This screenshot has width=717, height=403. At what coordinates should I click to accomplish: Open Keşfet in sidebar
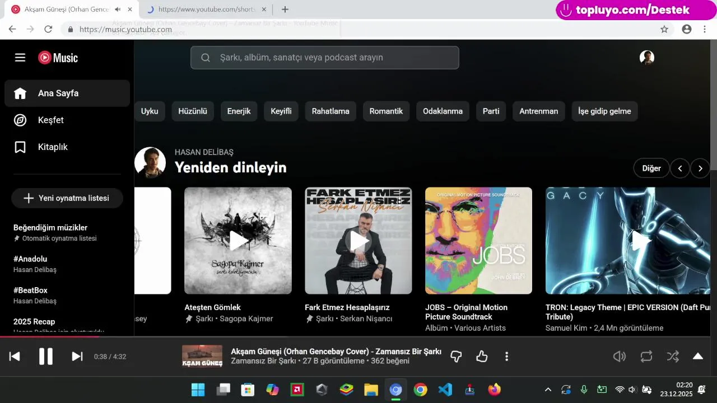point(67,120)
